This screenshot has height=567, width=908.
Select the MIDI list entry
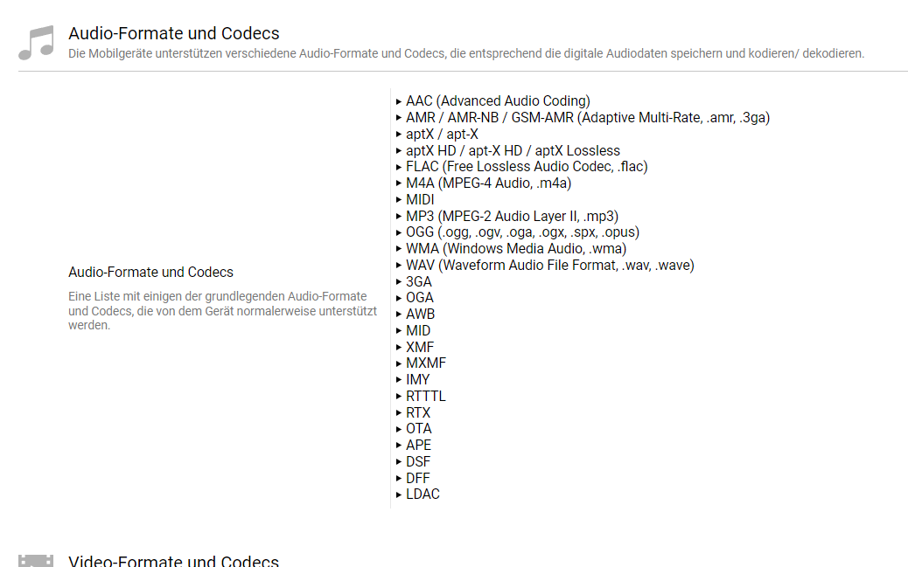(x=420, y=200)
